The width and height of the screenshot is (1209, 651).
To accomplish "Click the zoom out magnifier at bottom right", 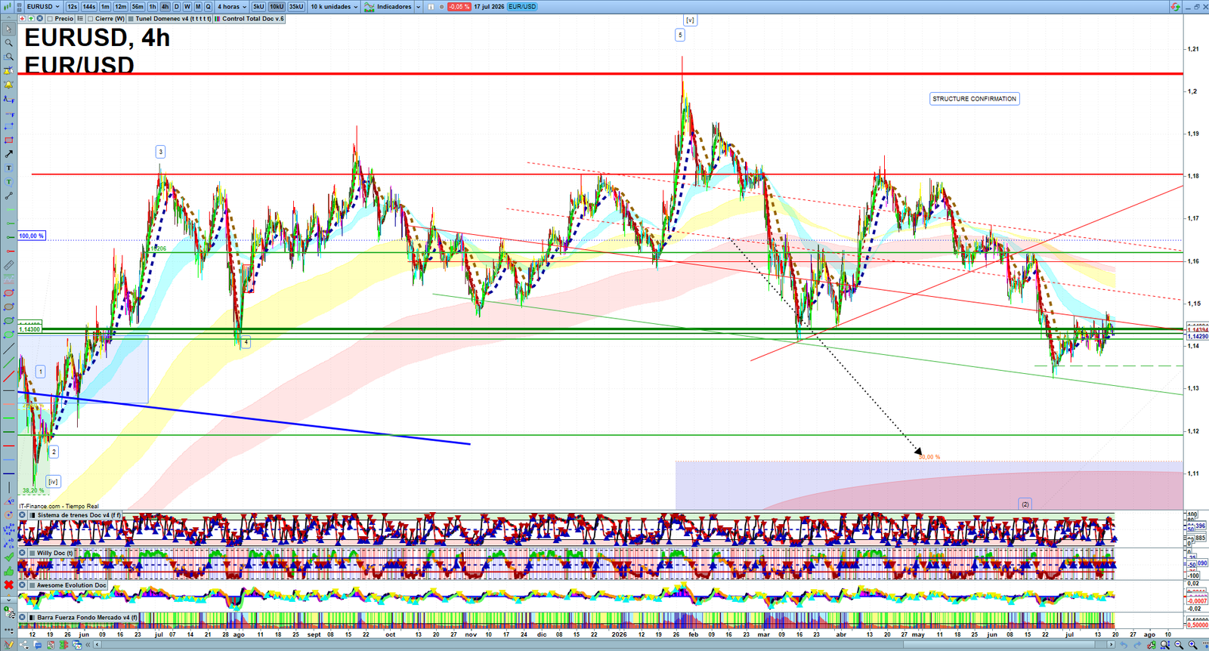I will [1180, 645].
